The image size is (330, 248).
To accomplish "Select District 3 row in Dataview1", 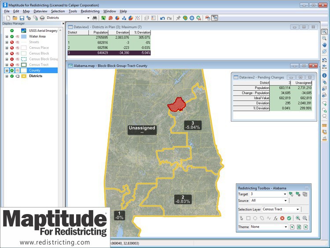I will [x=109, y=53].
